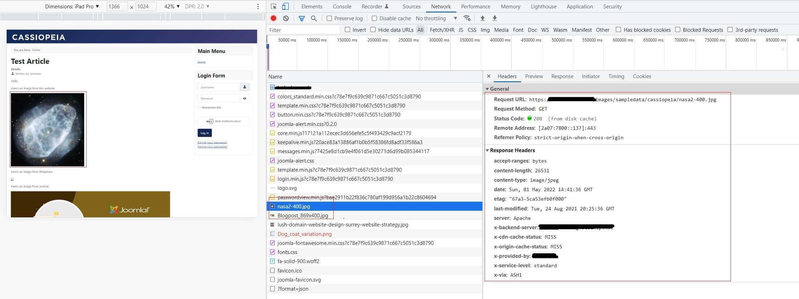Open the Dimensions iPad Pro dropdown
Image resolution: width=799 pixels, height=299 pixels.
tap(72, 6)
